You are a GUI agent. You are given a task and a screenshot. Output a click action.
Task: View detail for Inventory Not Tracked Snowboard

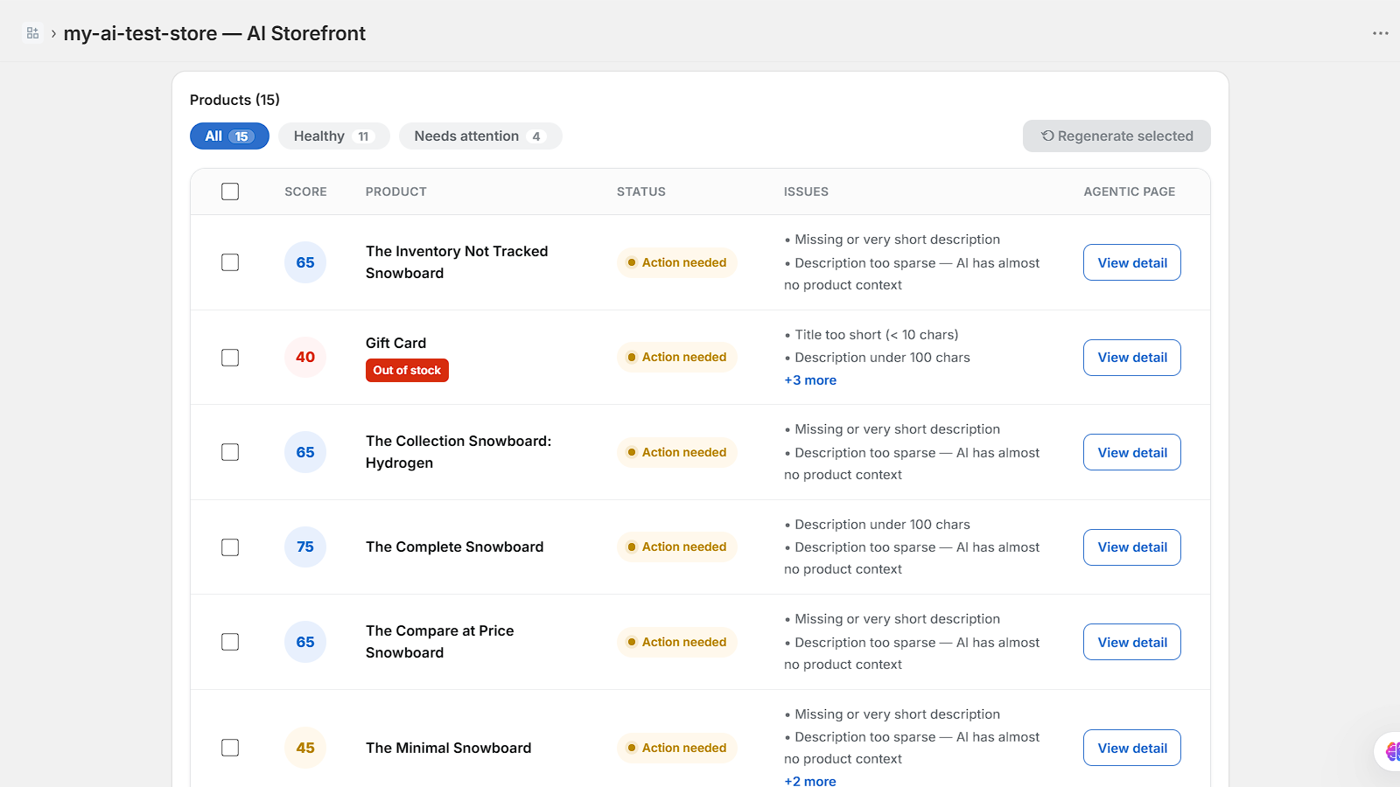pyautogui.click(x=1132, y=262)
